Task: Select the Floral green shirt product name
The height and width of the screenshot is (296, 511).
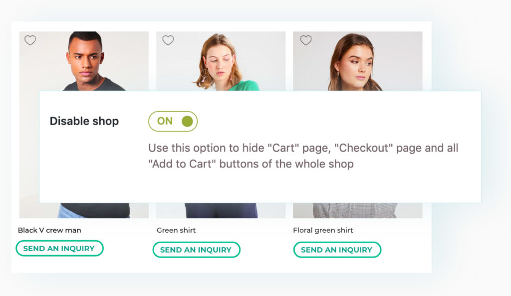Action: click(323, 230)
